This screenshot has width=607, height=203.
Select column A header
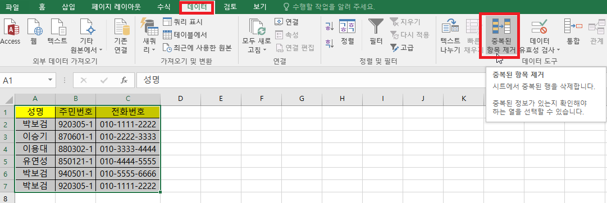35,99
